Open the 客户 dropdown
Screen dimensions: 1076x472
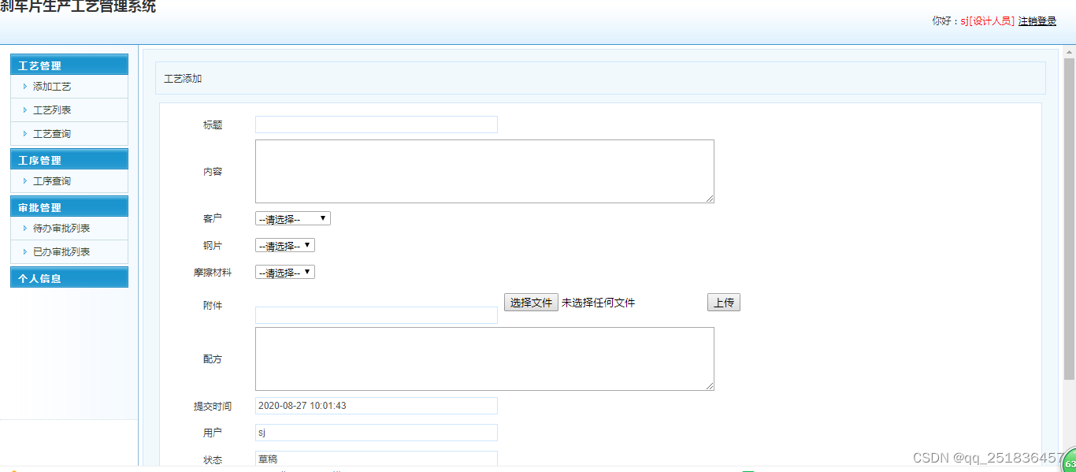(x=293, y=219)
